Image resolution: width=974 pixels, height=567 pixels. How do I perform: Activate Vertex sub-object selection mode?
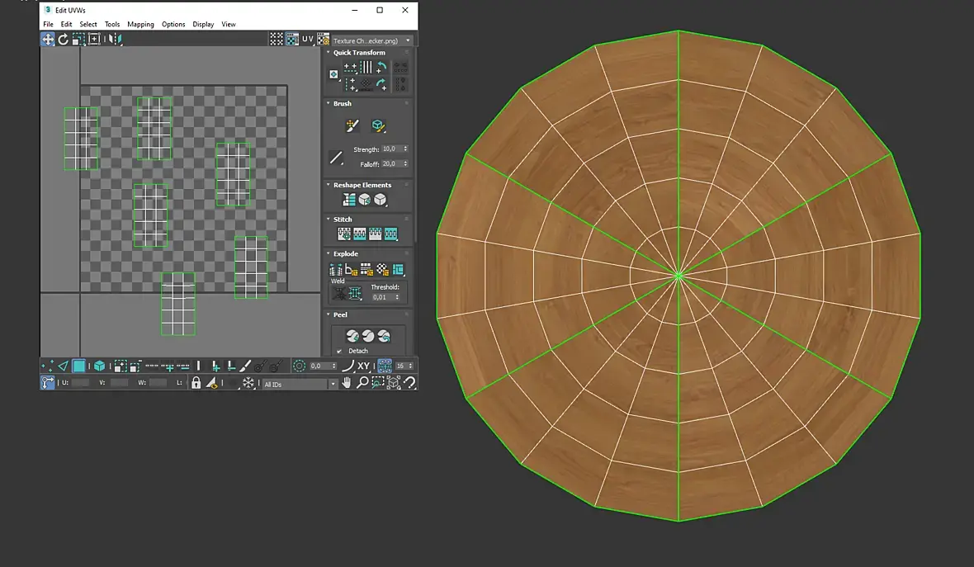pyautogui.click(x=46, y=366)
